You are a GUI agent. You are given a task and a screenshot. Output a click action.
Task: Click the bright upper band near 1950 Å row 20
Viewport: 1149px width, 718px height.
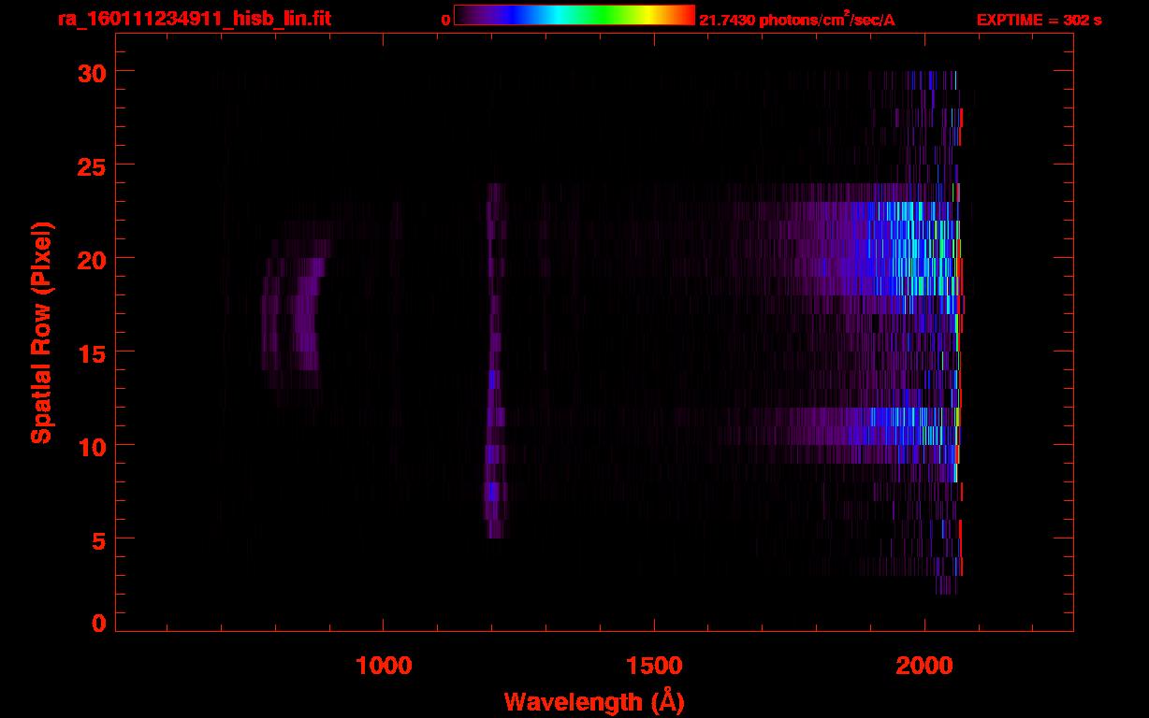898,249
